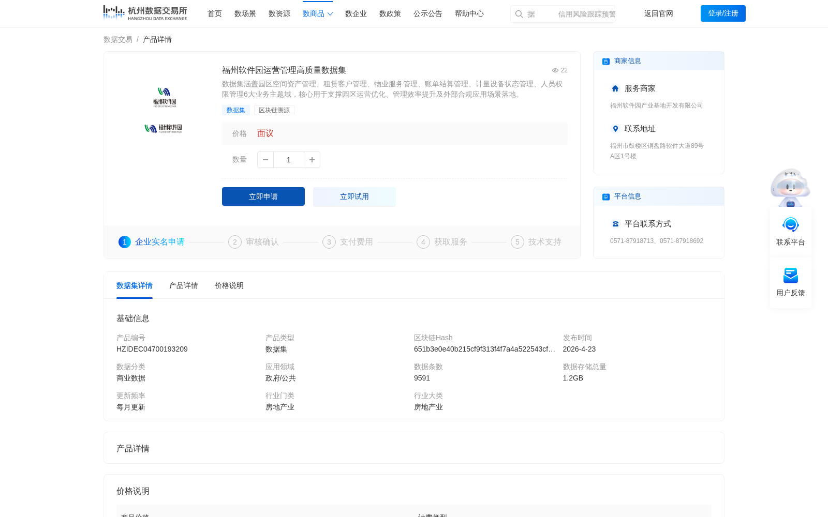
Task: Click the product title 福州软件园运营管理高质量数据集
Action: [x=284, y=70]
